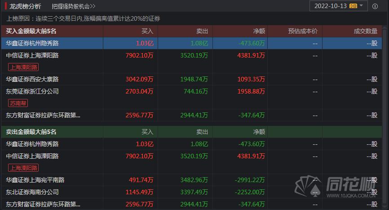Select highlighted row 华鑫证券杭州隐秀路 in buy list
The image size is (389, 210).
coord(191,43)
